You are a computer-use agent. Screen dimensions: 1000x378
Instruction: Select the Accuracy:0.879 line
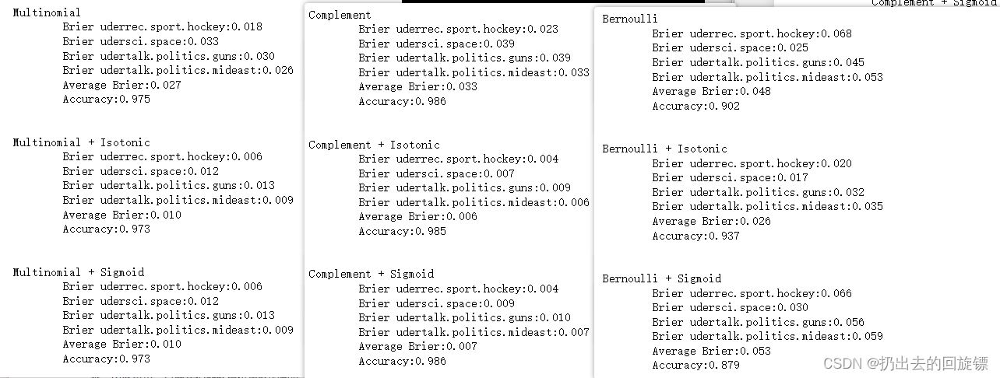pyautogui.click(x=696, y=366)
